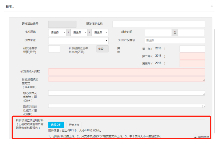This screenshot has width=217, height=146.
Task: Open the first 技术领域 dropdown
Action: click(x=57, y=33)
